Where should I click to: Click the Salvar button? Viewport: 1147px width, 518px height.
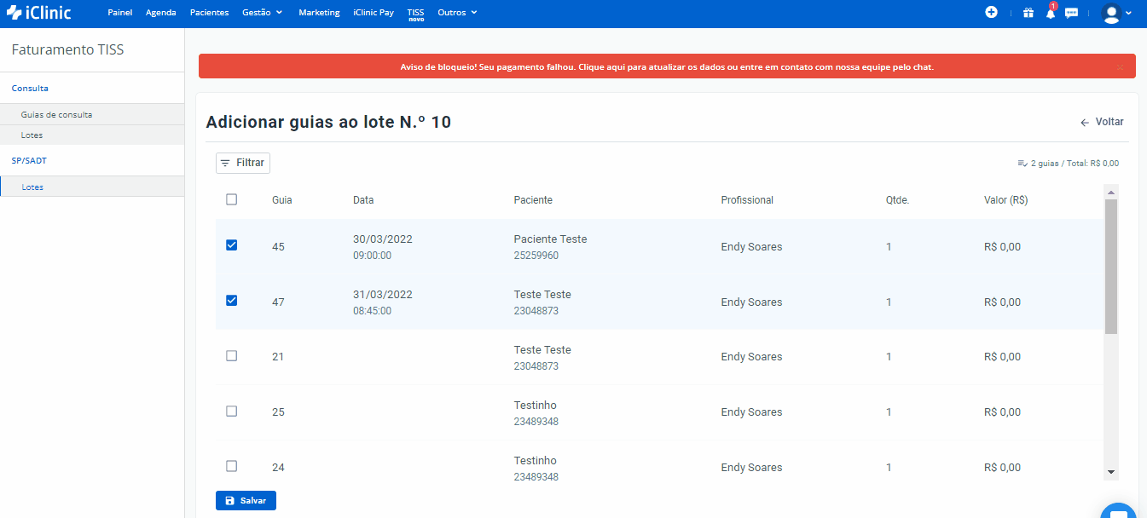246,501
